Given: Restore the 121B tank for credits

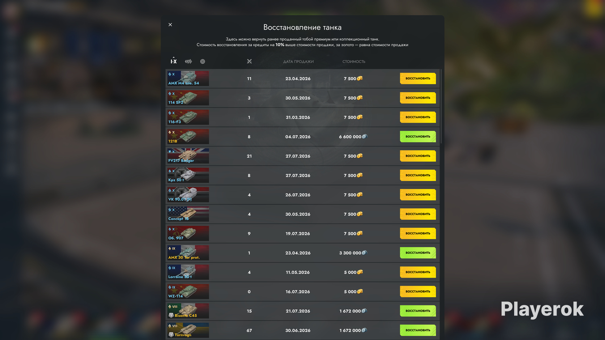Looking at the screenshot, I should 418,137.
